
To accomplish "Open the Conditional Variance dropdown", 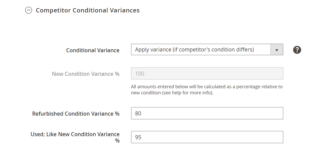I will (x=207, y=50).
